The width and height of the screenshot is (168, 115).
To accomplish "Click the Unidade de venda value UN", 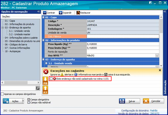I will pos(88,33).
